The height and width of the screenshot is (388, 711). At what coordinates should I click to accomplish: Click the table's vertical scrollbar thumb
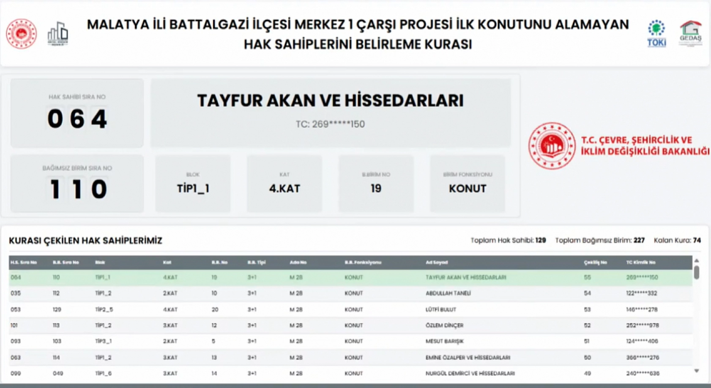tap(697, 272)
